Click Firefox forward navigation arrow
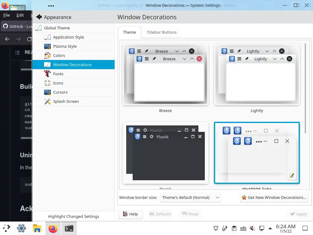This screenshot has width=313, height=235. pos(18,39)
